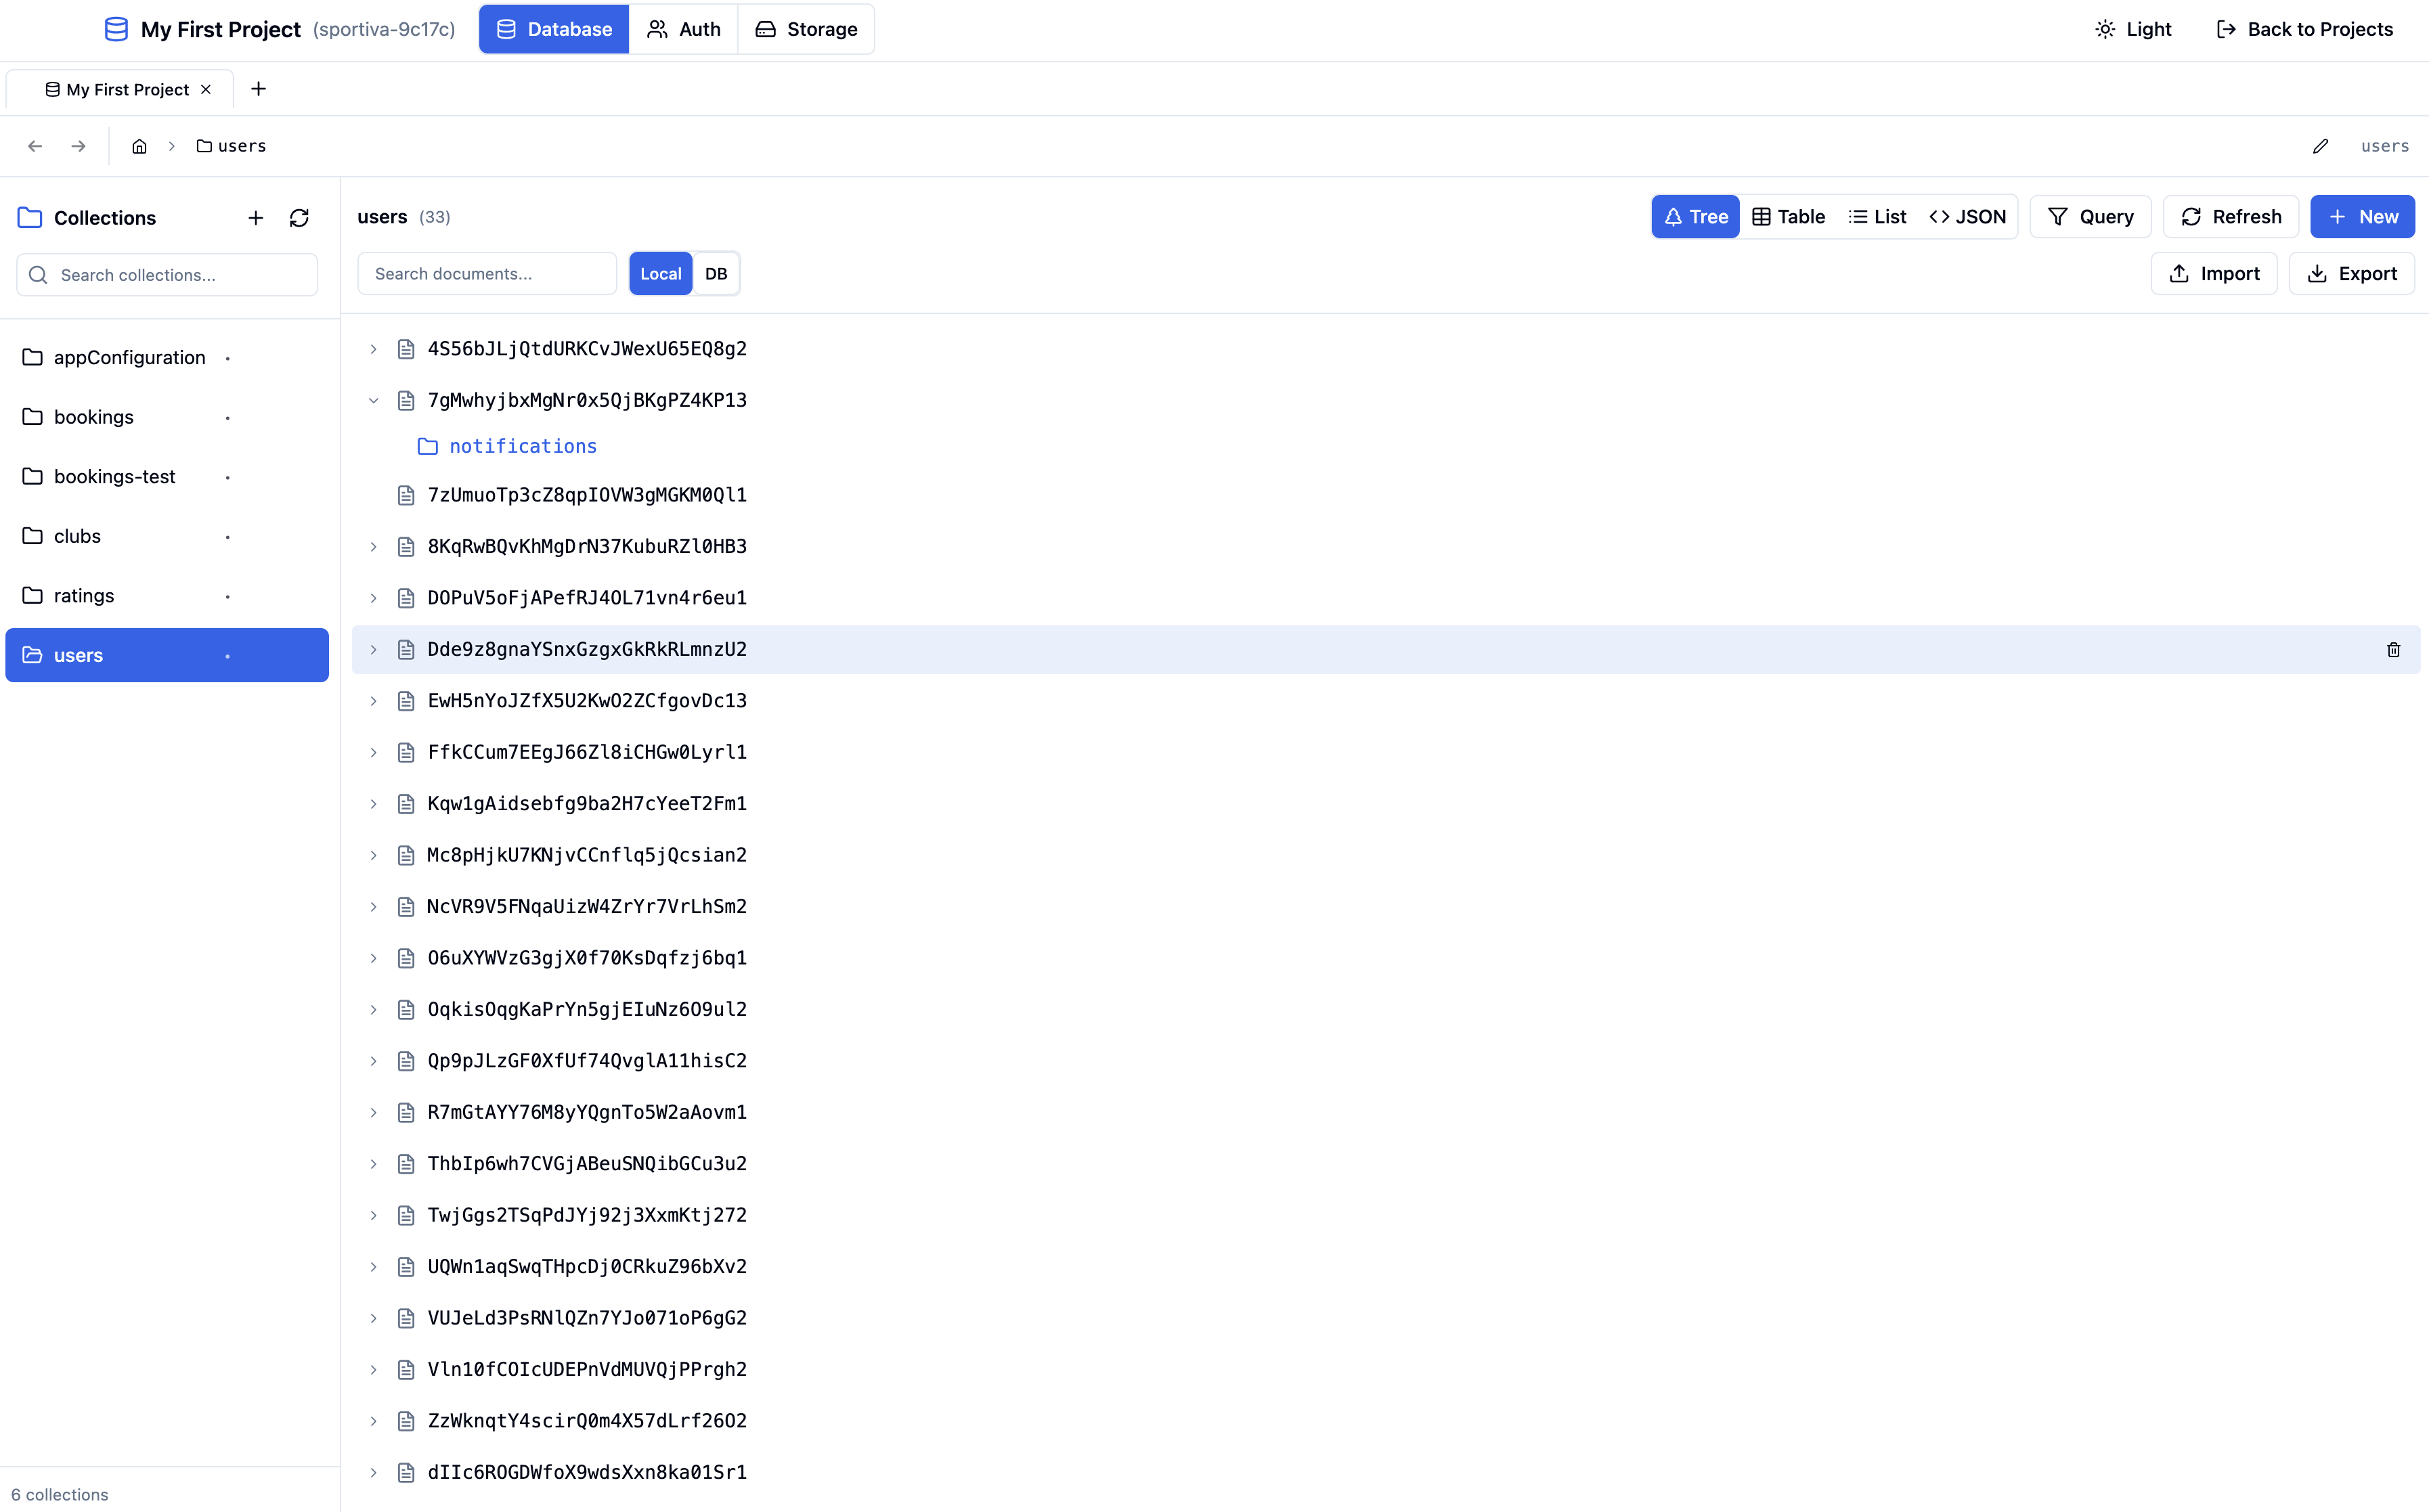The image size is (2429, 1512).
Task: Switch to the Auth section
Action: click(683, 29)
